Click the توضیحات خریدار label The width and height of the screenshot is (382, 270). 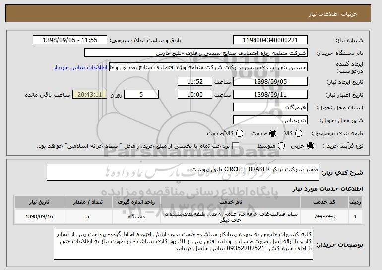339,245
